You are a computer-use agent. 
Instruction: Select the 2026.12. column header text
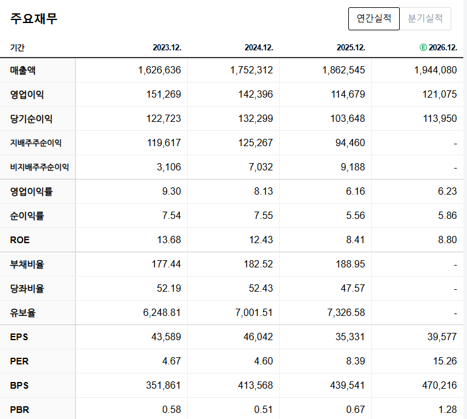click(x=443, y=48)
